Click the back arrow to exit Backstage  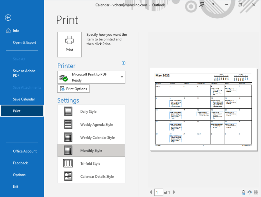[8, 17]
